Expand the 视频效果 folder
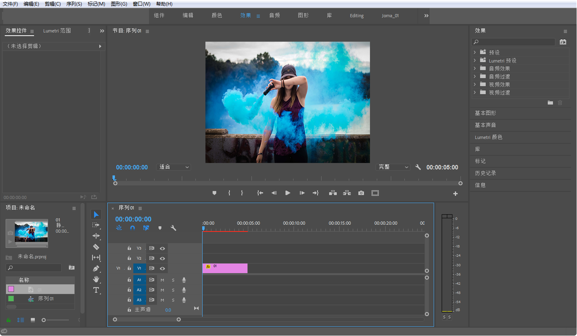 point(475,85)
